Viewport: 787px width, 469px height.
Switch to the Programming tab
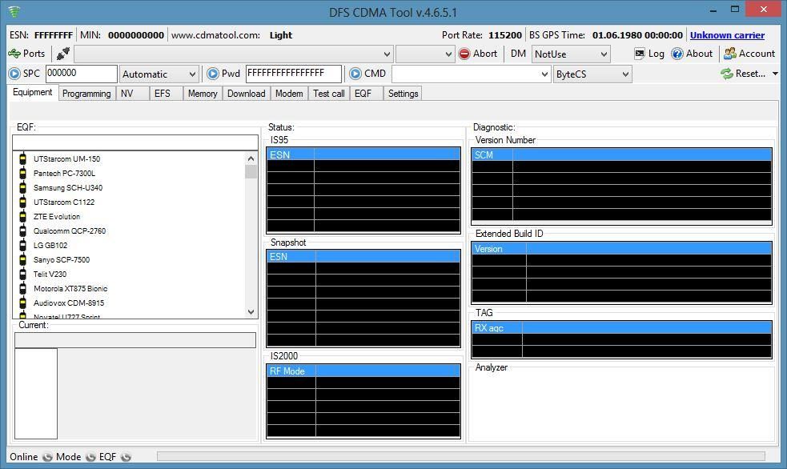click(x=86, y=94)
